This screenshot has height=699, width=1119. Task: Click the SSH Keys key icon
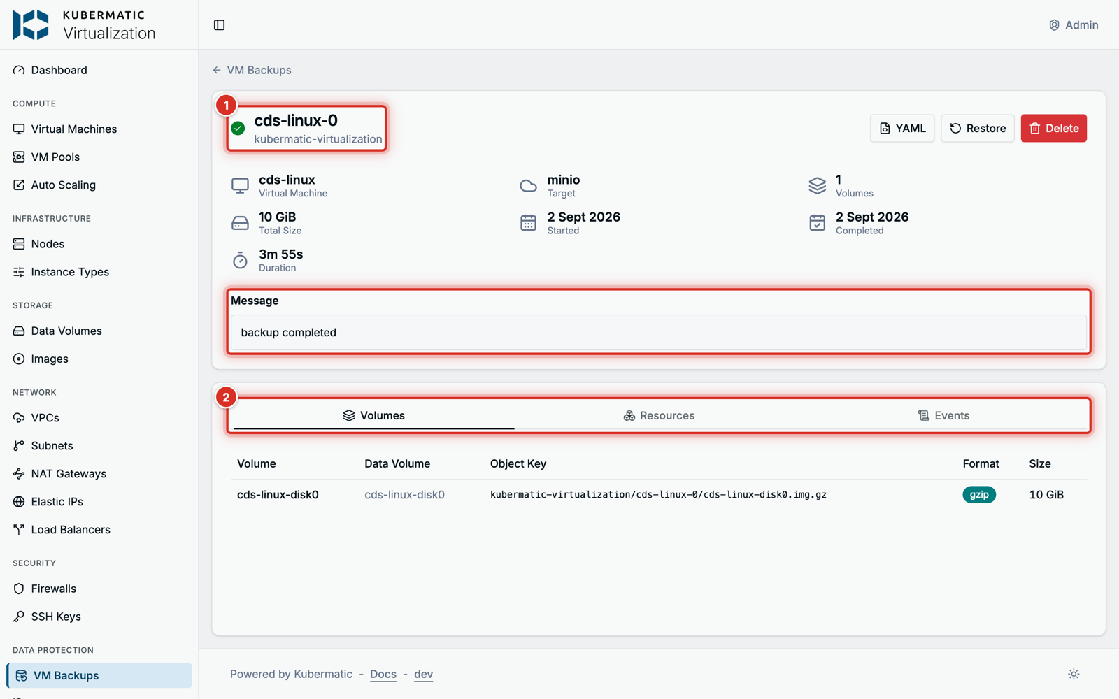(19, 617)
